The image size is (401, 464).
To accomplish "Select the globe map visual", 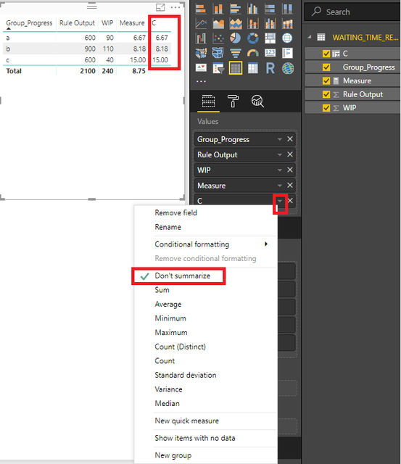I will [x=287, y=38].
